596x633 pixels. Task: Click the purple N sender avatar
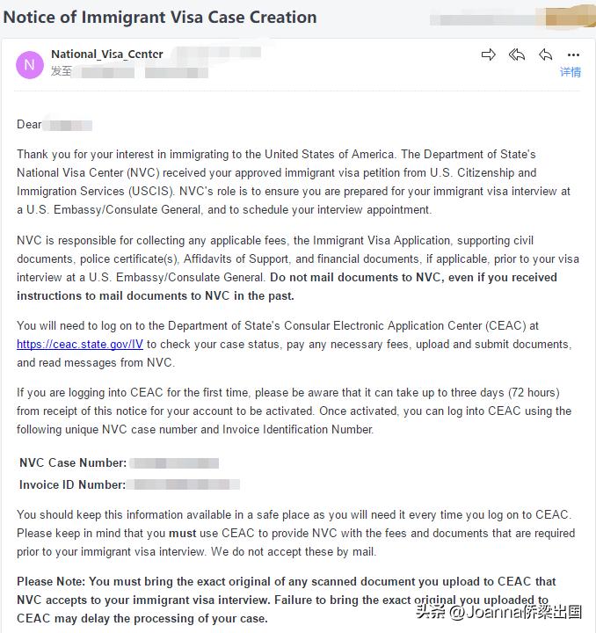point(30,63)
